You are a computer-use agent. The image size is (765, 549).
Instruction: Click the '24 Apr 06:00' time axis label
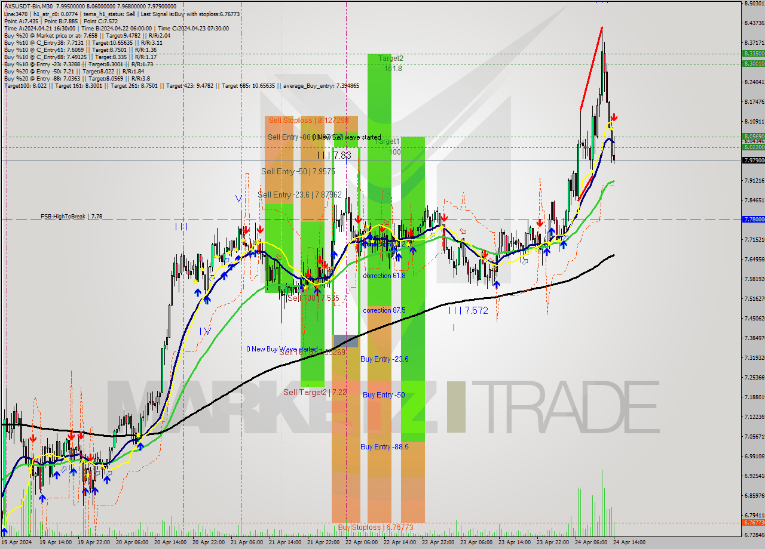click(590, 542)
